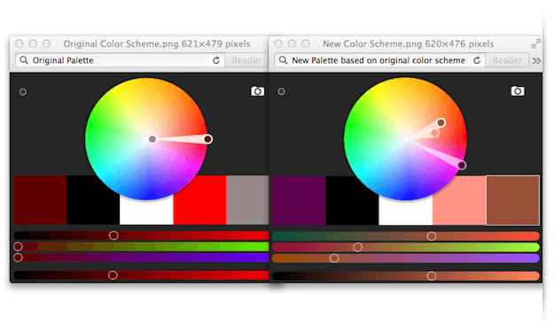Select the gray swatch in Original Palette
This screenshot has width=554, height=328.
click(247, 200)
